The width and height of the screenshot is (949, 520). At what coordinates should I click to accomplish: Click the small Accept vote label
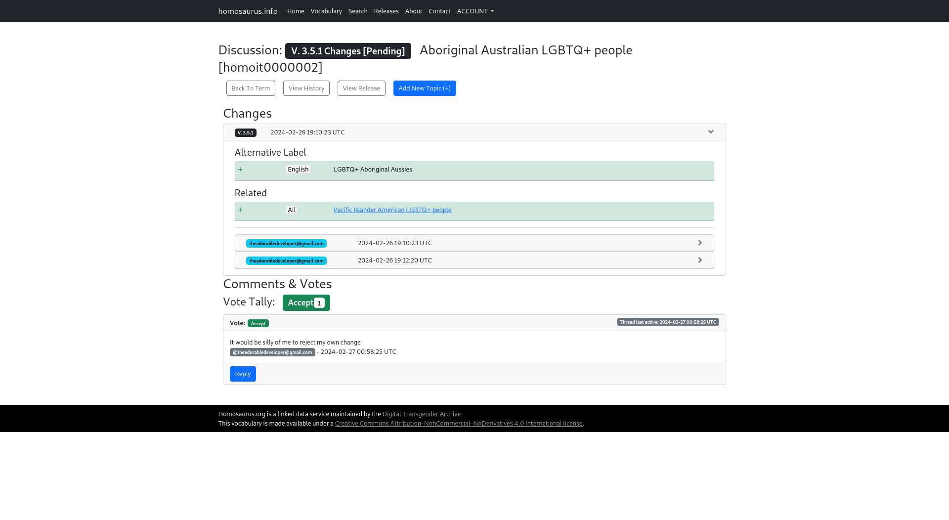(258, 323)
